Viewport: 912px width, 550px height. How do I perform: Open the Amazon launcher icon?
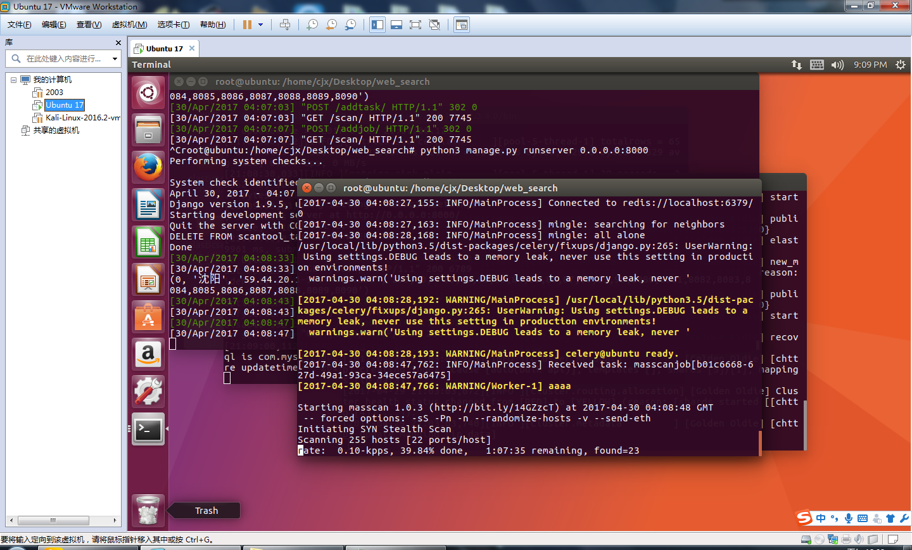[148, 354]
